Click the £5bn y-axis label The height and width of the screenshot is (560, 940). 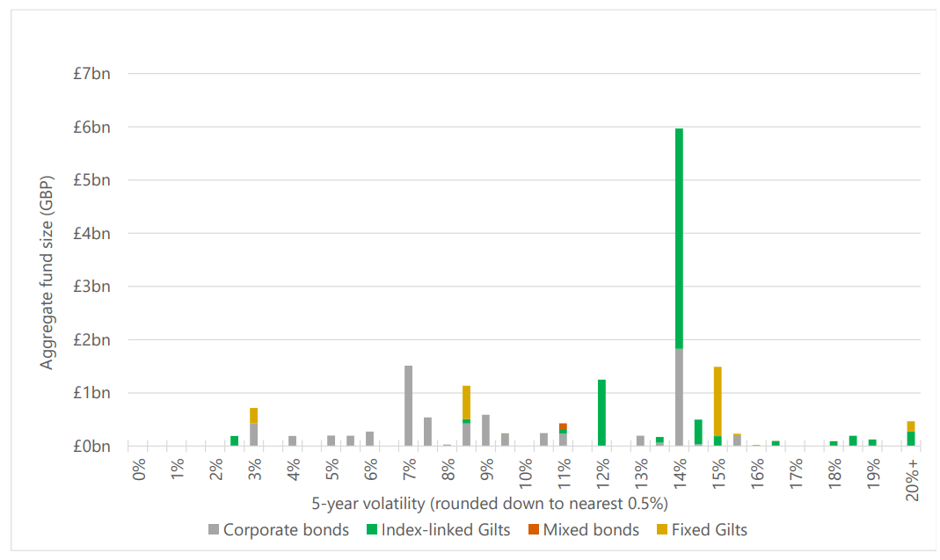(x=91, y=180)
